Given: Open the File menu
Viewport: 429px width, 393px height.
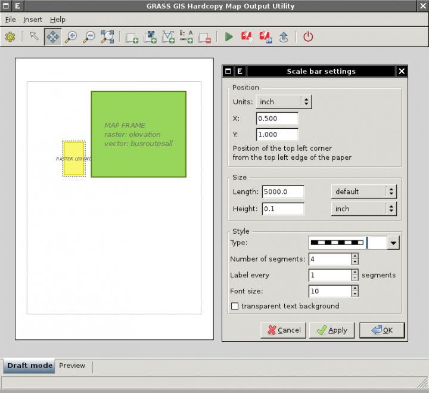Looking at the screenshot, I should click(11, 20).
